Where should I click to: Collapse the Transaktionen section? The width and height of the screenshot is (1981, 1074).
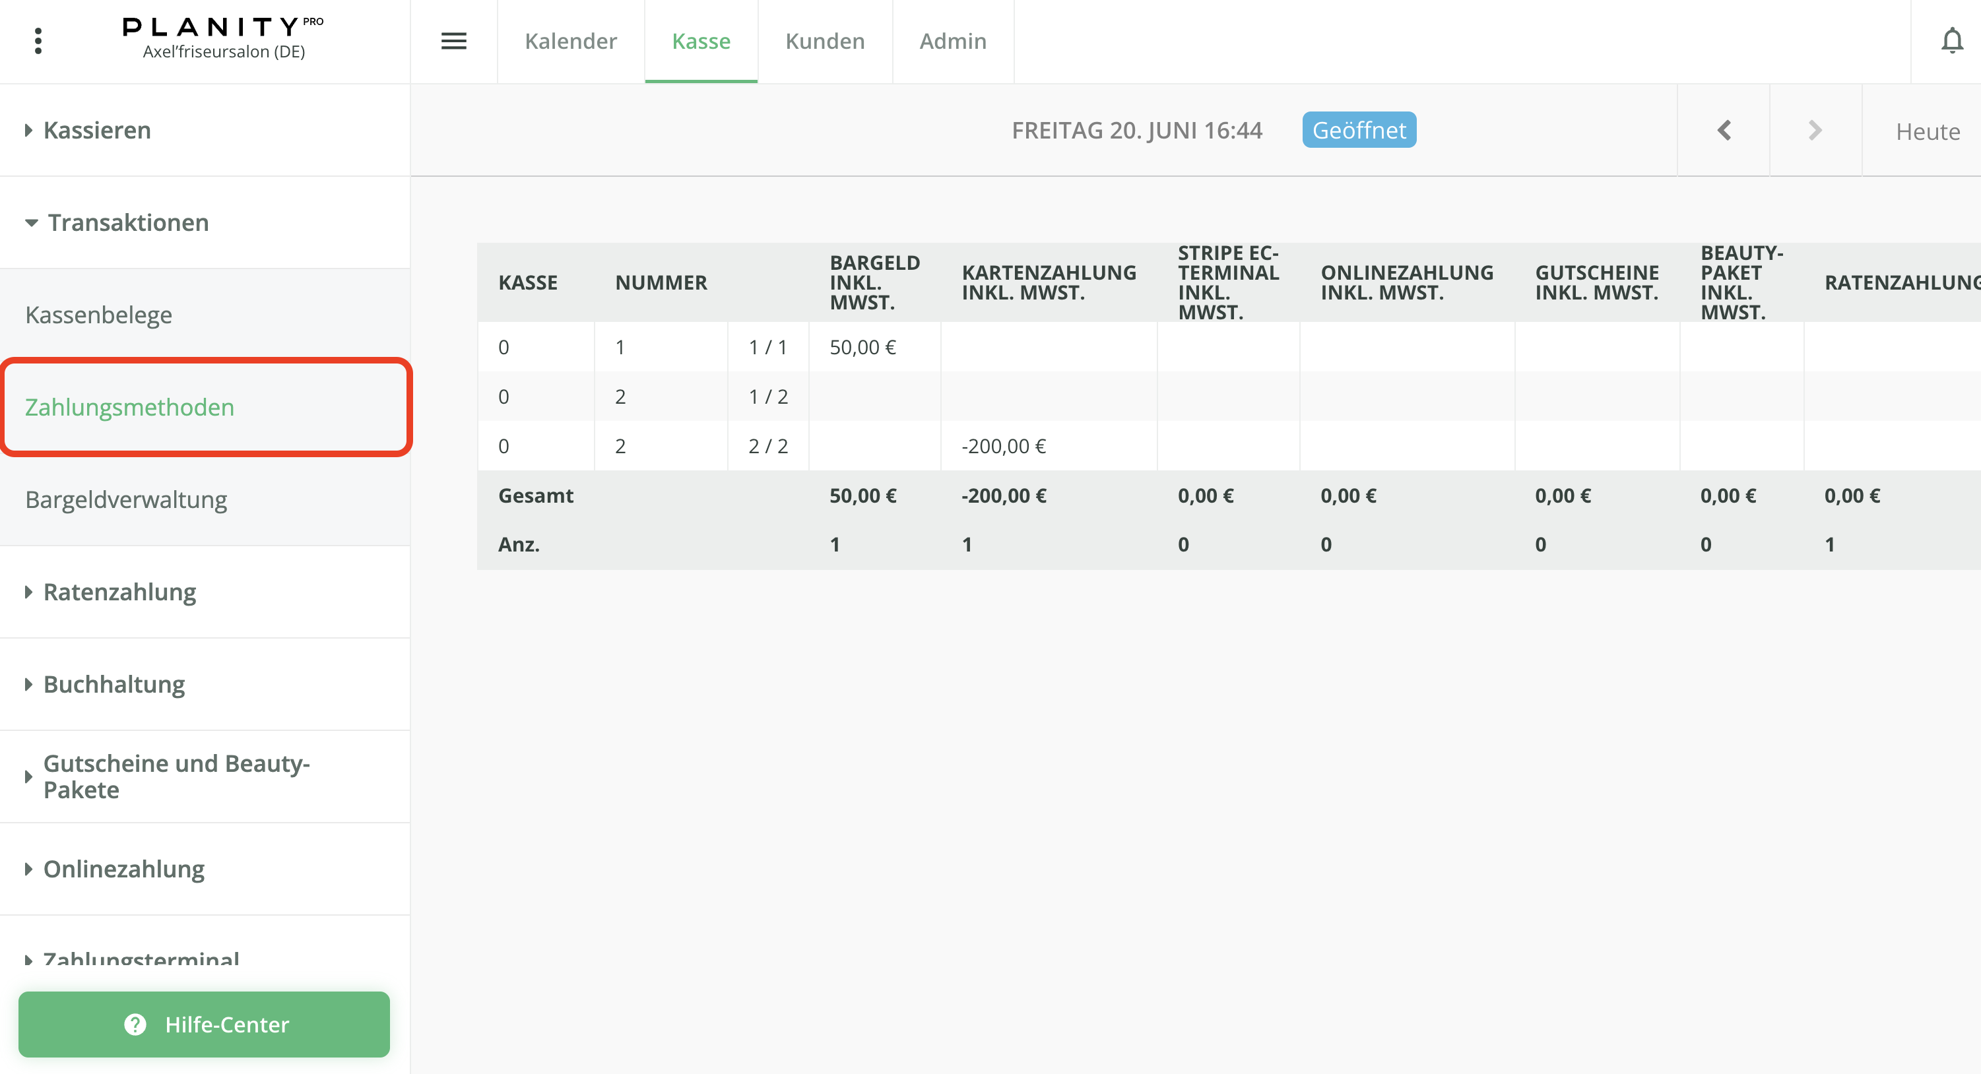pyautogui.click(x=127, y=222)
